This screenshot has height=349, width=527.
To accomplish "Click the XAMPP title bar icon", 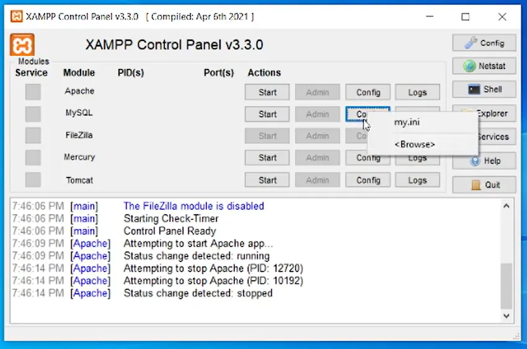I will pyautogui.click(x=16, y=16).
